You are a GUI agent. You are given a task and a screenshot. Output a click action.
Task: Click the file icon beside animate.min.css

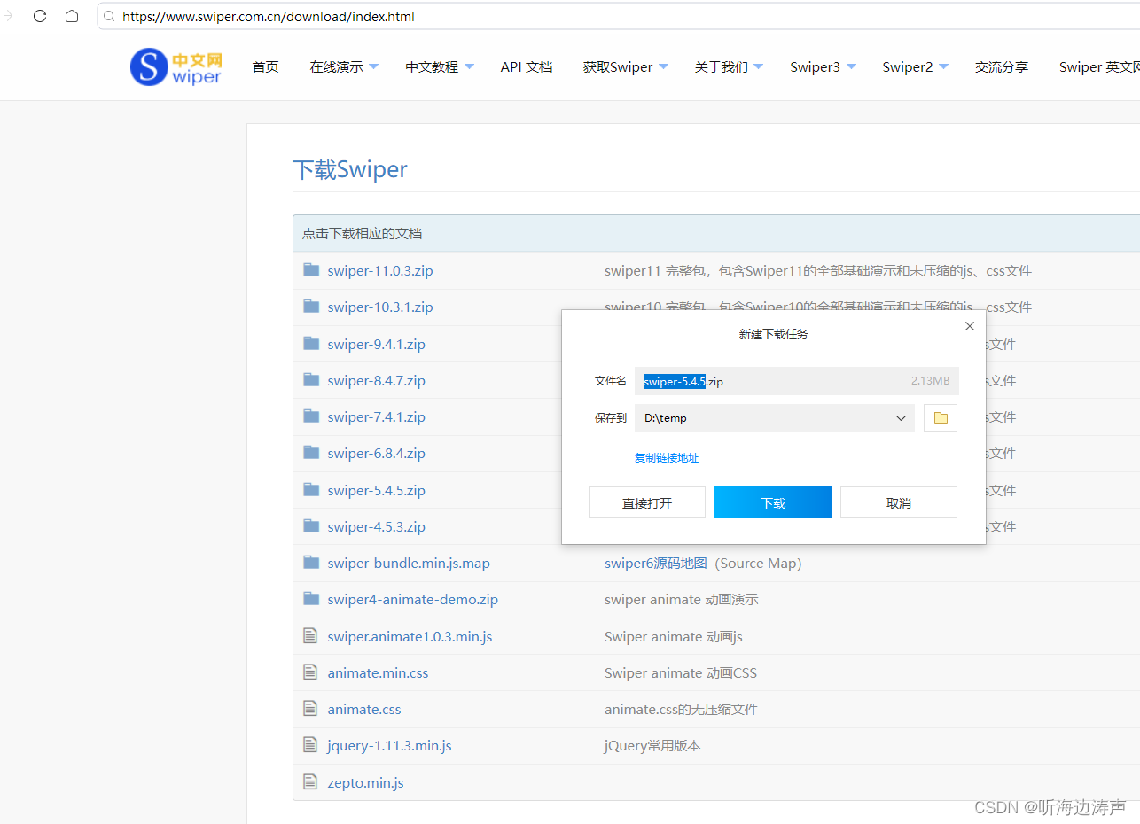point(310,672)
